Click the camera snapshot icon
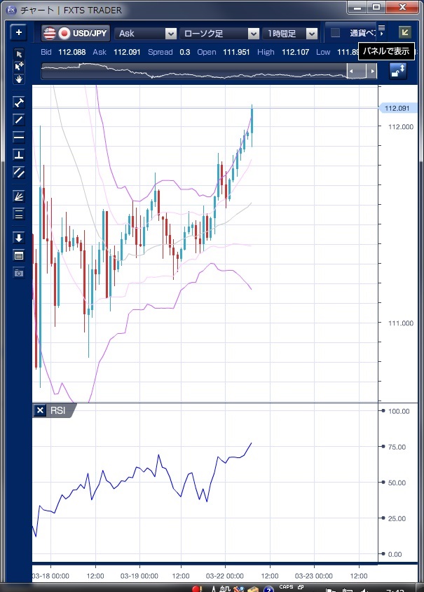The height and width of the screenshot is (592, 424). 19,272
